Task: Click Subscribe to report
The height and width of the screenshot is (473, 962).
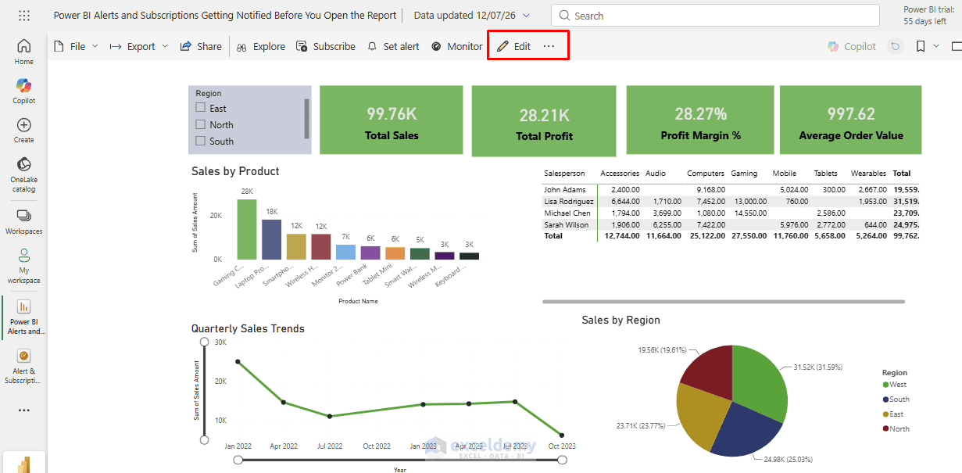Action: point(326,47)
